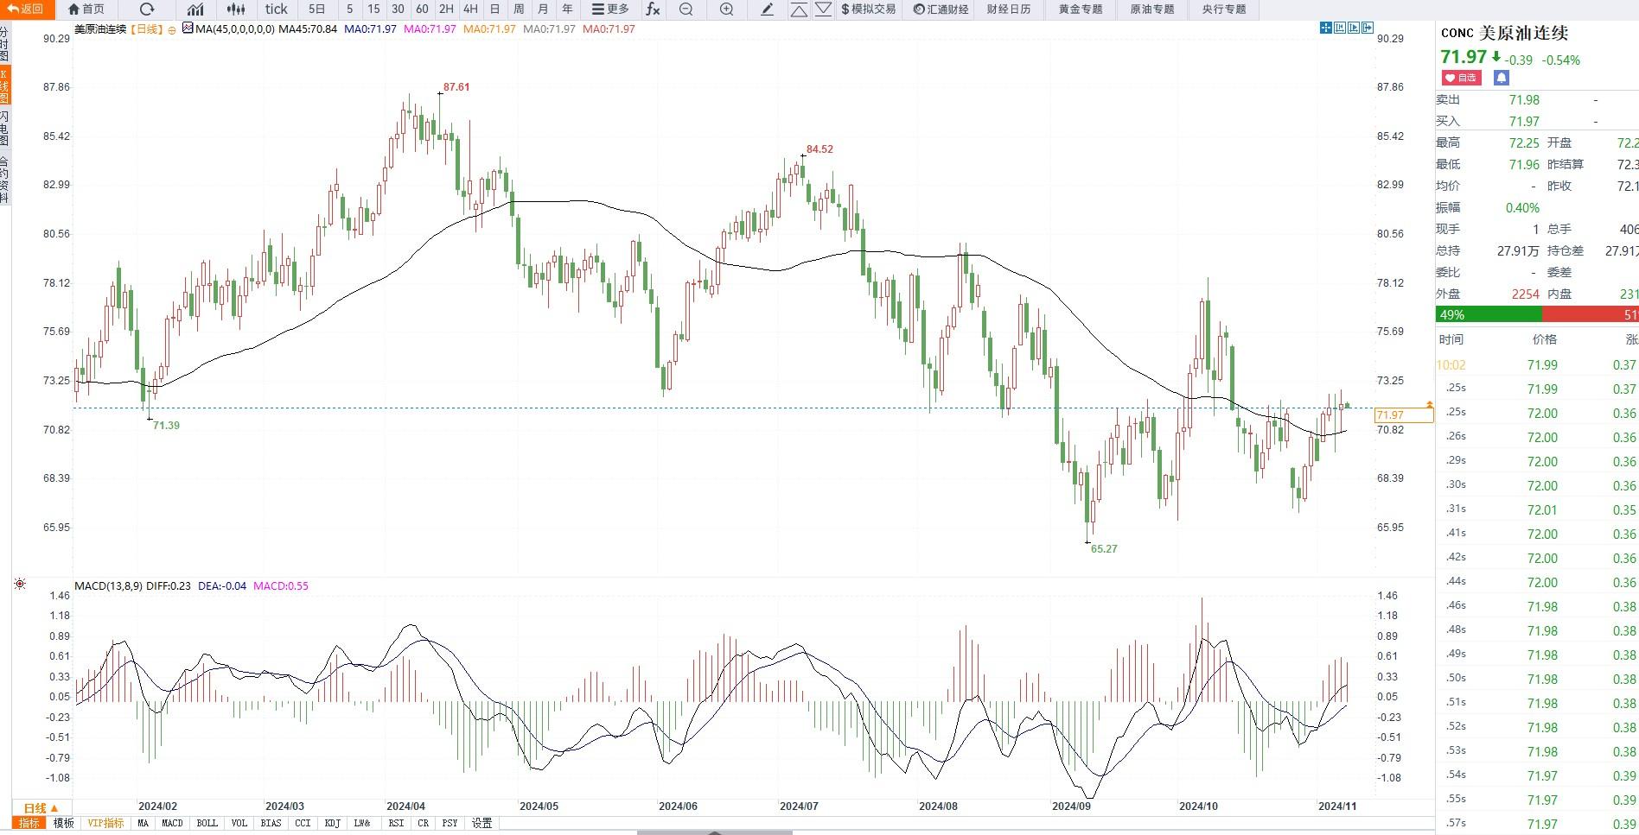
Task: Click the upward triangle arrow in toolbar
Action: [x=800, y=9]
